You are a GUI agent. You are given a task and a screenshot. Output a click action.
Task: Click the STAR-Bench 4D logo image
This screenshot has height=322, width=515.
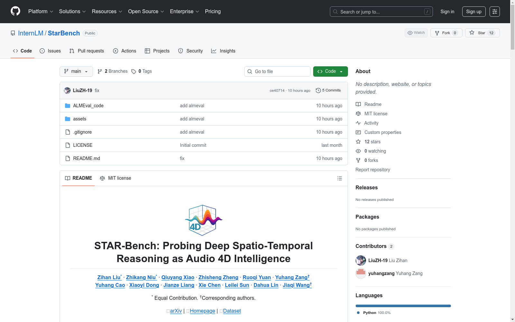(204, 220)
